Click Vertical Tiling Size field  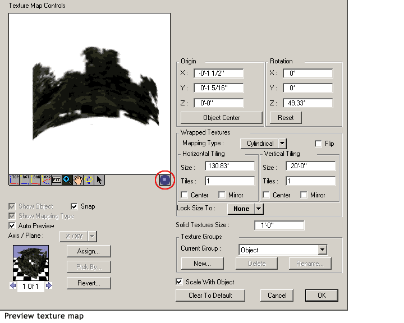click(x=311, y=166)
